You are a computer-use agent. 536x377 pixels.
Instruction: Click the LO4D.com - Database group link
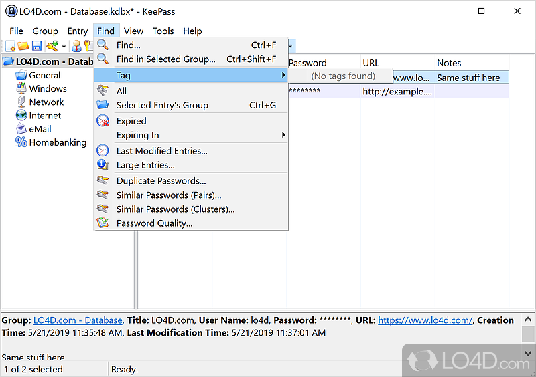78,320
